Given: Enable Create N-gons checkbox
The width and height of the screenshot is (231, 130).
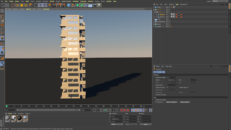Looking at the screenshot, I should (167, 87).
